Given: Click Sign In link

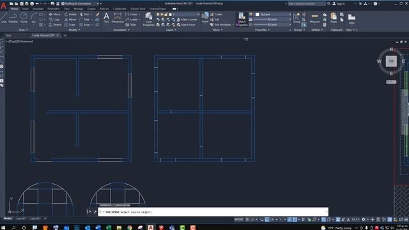Looking at the screenshot, I should click(339, 4).
